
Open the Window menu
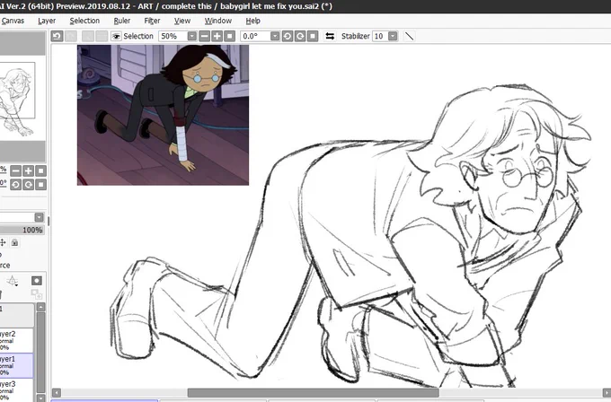(217, 21)
